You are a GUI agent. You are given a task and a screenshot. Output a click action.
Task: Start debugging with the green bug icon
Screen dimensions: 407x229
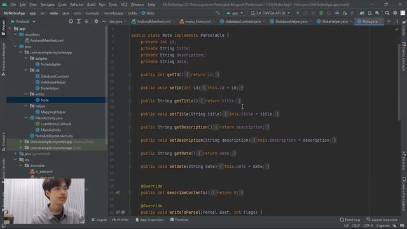click(321, 13)
